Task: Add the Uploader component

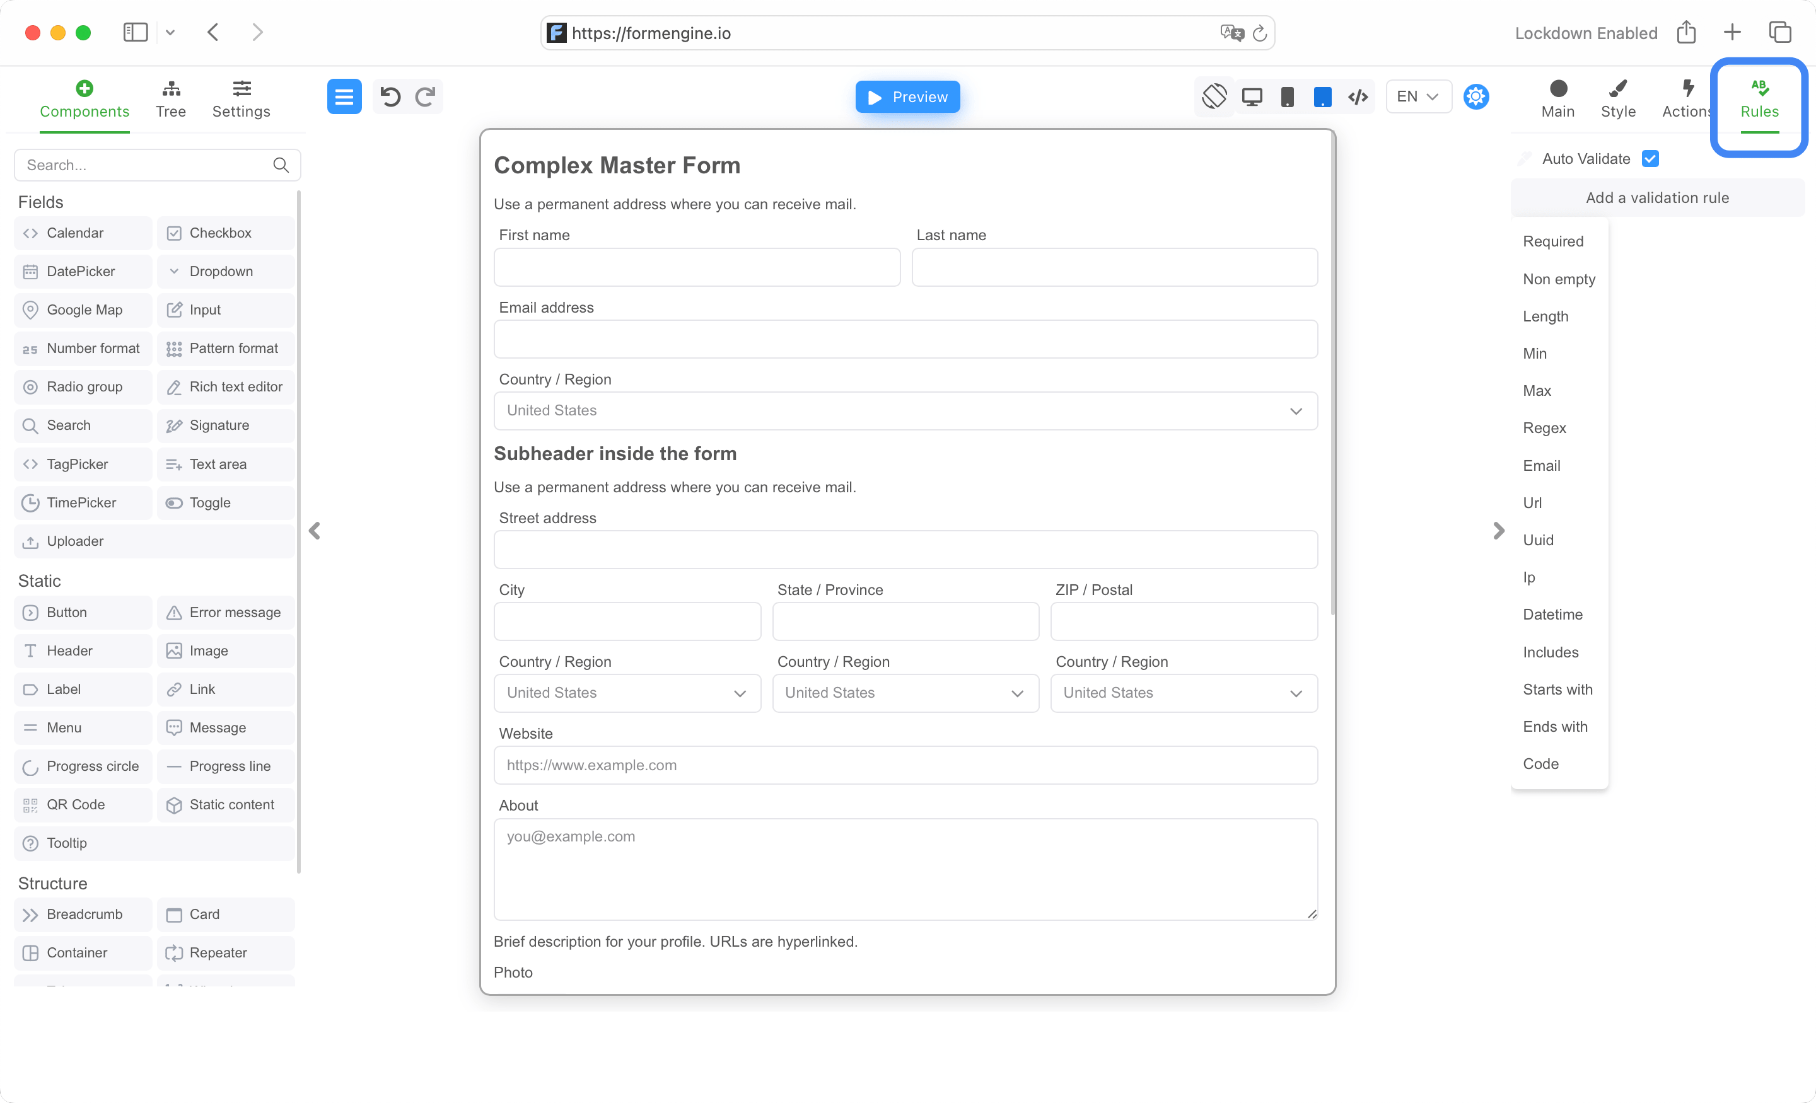Action: 154,541
